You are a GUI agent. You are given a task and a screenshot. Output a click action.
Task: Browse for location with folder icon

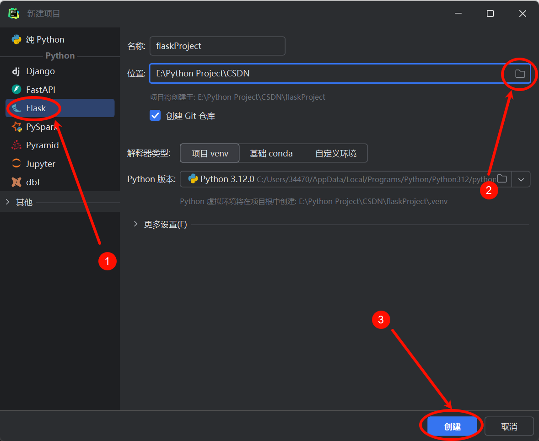pyautogui.click(x=520, y=74)
